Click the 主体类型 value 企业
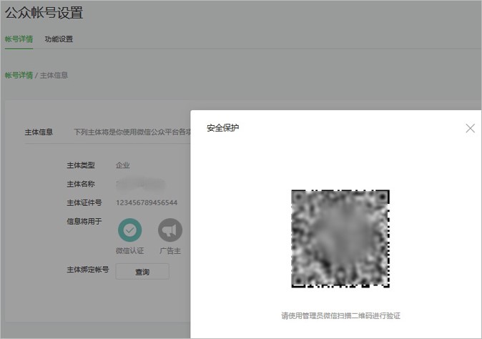This screenshot has width=482, height=339. tap(123, 165)
